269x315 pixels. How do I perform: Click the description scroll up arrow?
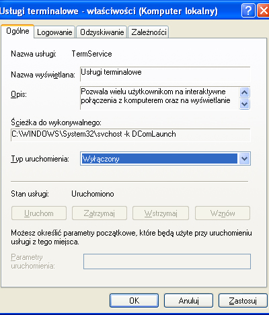pyautogui.click(x=244, y=92)
